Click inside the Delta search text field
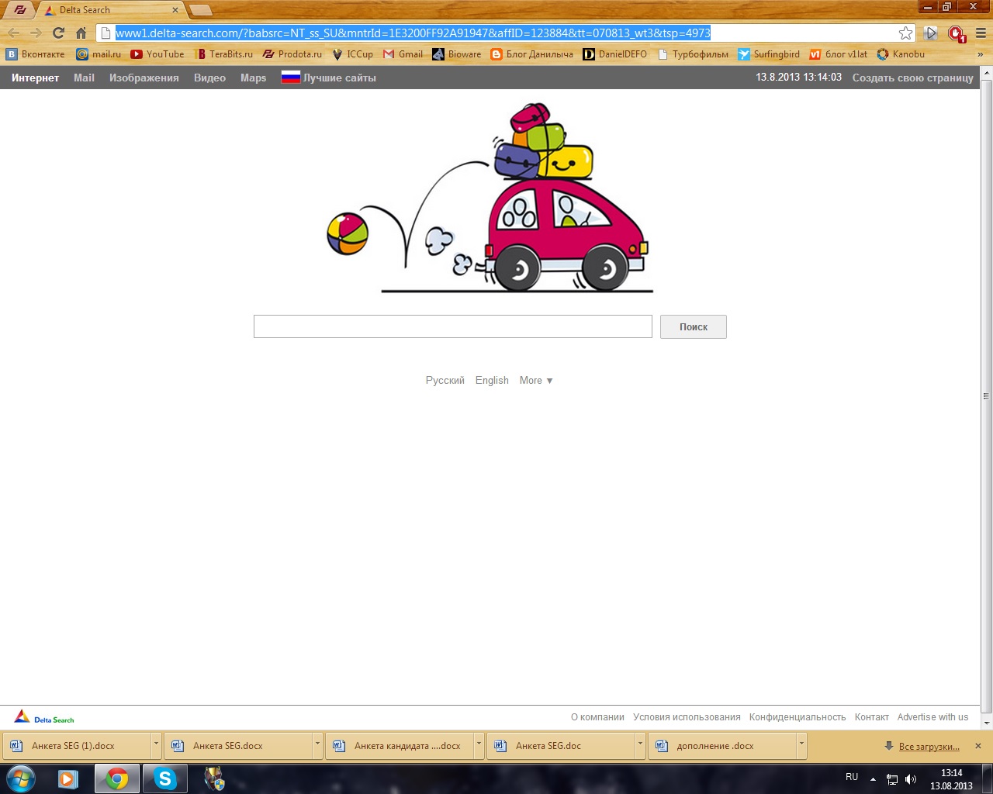Image resolution: width=993 pixels, height=794 pixels. (x=452, y=326)
